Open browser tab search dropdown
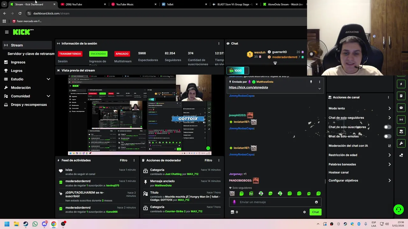The width and height of the screenshot is (408, 229). click(4, 4)
